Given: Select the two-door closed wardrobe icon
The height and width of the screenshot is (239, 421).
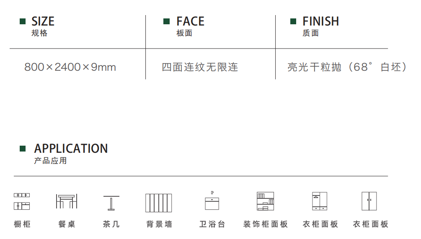Looking at the screenshot, I should [x=369, y=201].
